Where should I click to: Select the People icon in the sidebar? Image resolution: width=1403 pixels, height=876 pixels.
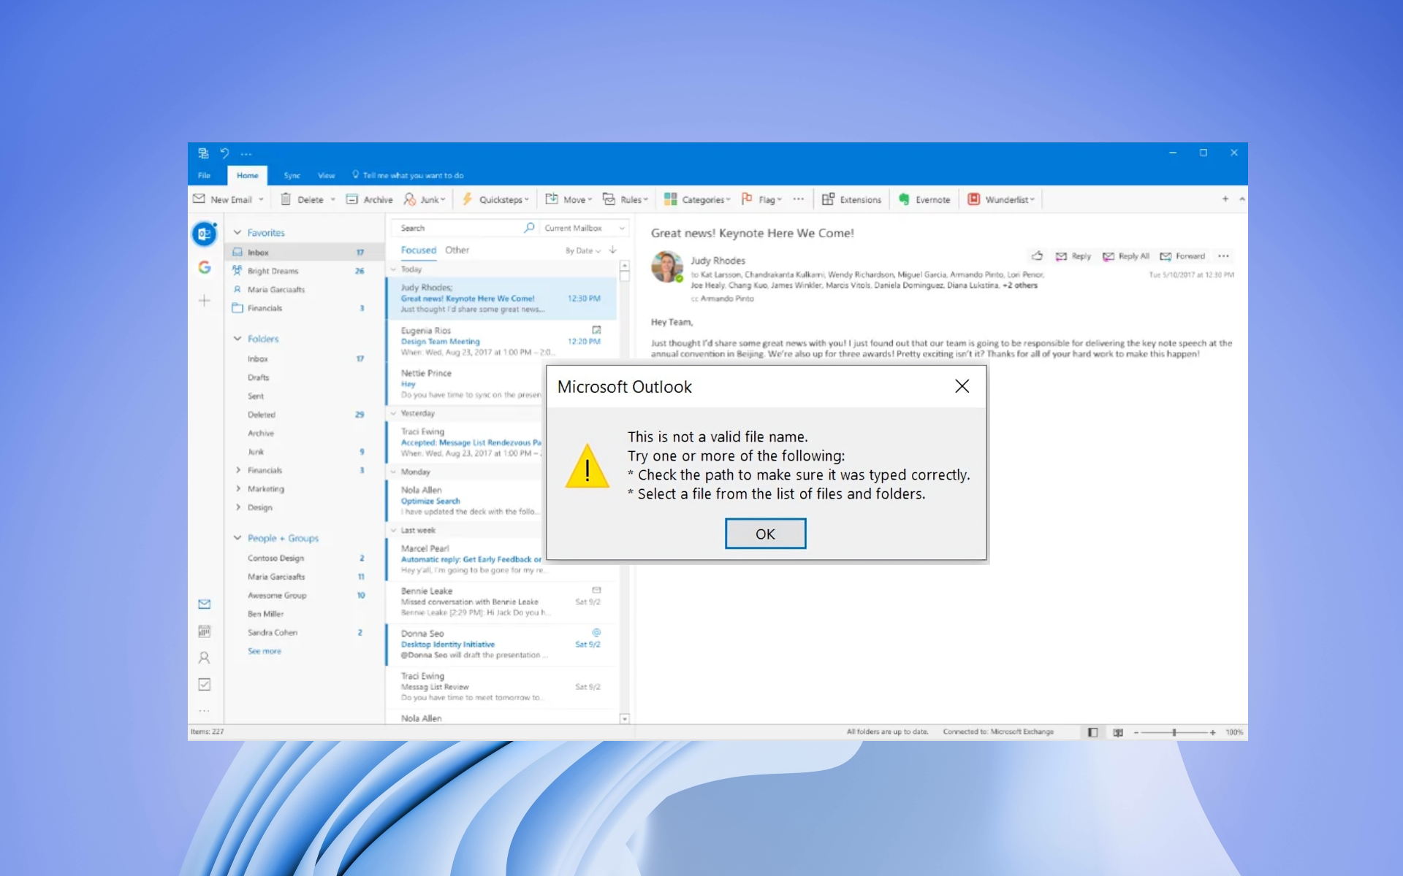click(204, 658)
